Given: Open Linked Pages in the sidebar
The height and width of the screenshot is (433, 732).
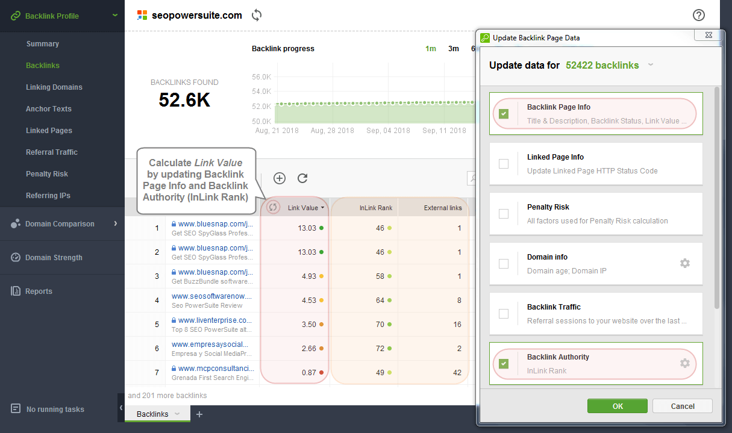Looking at the screenshot, I should coord(49,131).
